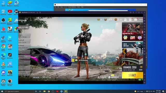
Task: Click the BlueStacks fullscreen icon in sidebar
Action: [144, 15]
